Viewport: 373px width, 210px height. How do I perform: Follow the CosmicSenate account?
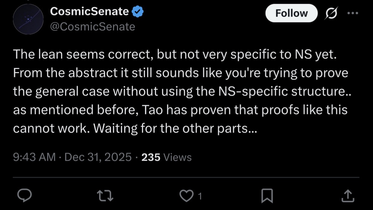point(291,13)
